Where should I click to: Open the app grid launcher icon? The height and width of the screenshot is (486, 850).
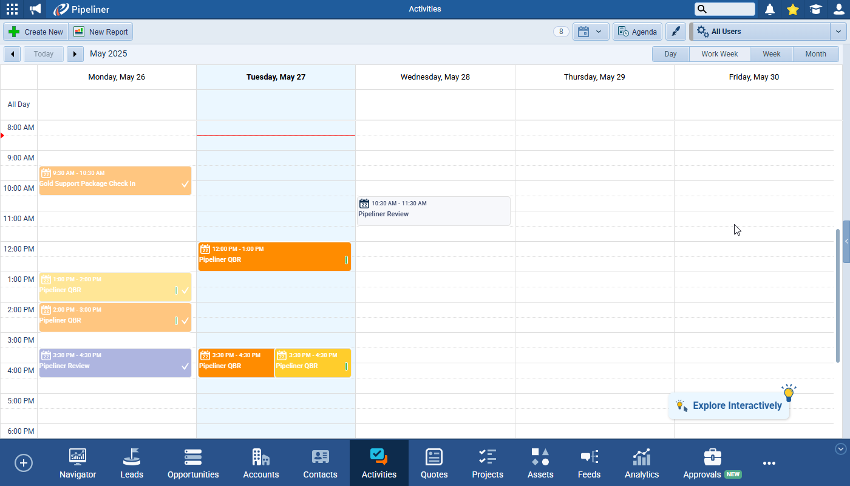tap(12, 9)
